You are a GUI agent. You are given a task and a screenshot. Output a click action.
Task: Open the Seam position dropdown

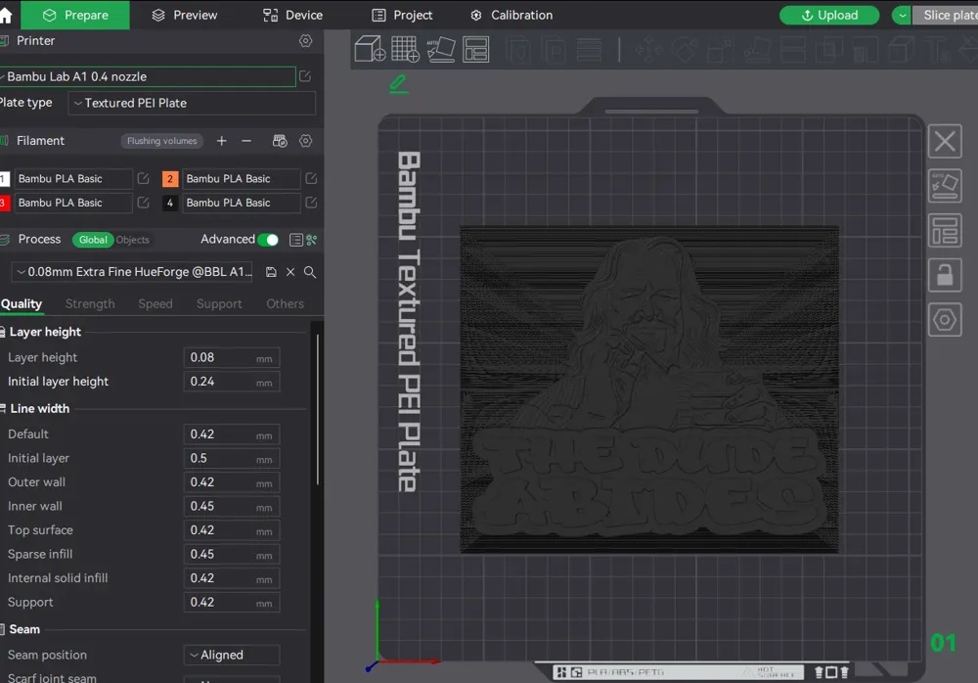point(232,655)
